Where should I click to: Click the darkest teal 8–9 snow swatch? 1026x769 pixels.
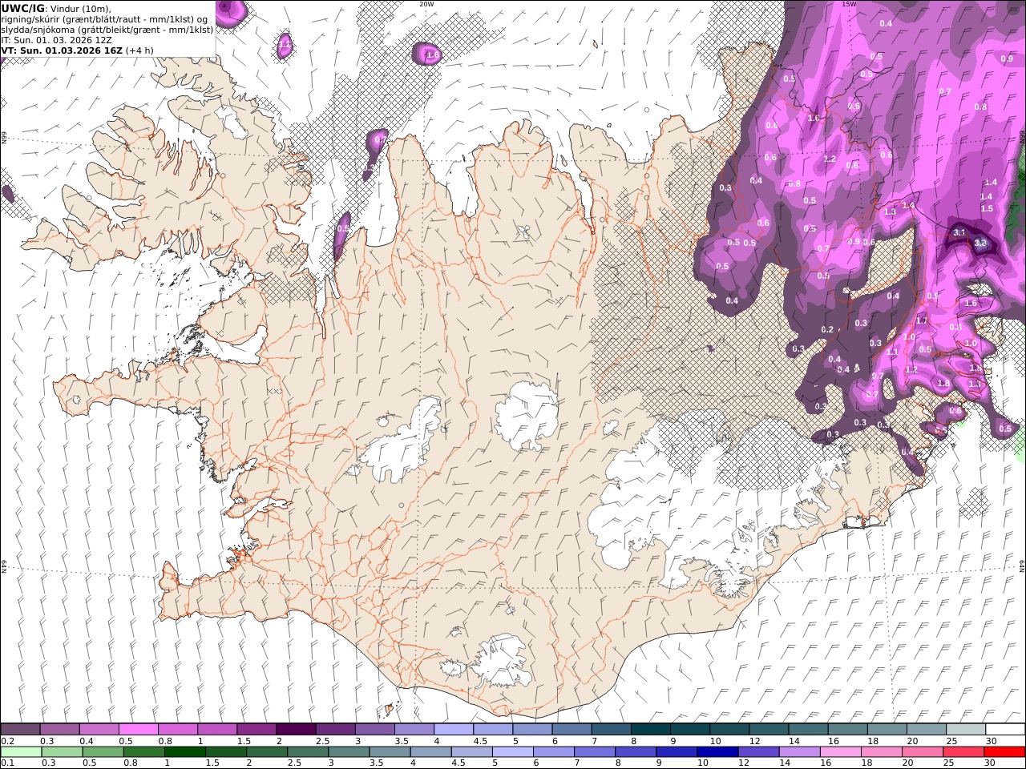click(651, 729)
